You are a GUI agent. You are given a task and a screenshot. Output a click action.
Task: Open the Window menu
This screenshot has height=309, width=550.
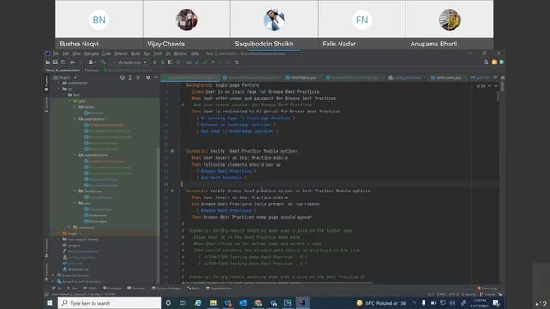point(180,53)
